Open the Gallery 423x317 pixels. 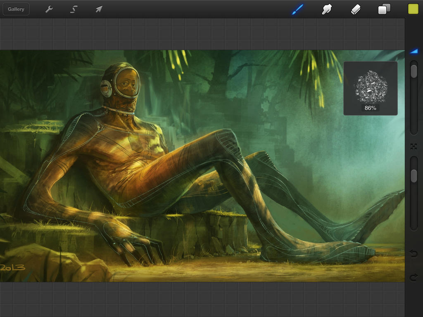pos(16,9)
